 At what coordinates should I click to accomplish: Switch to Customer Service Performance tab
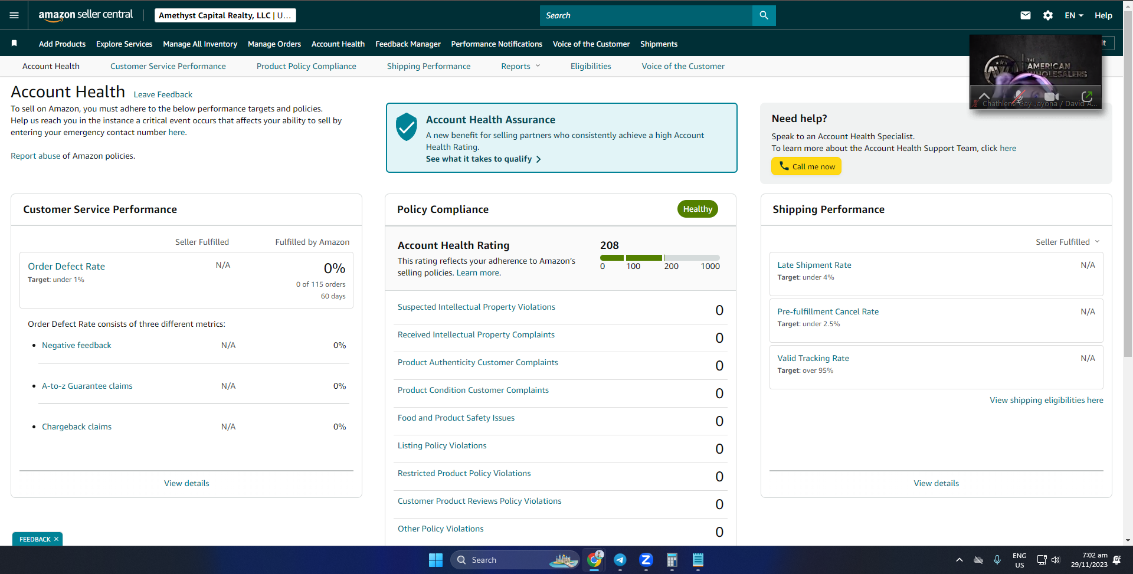[168, 66]
